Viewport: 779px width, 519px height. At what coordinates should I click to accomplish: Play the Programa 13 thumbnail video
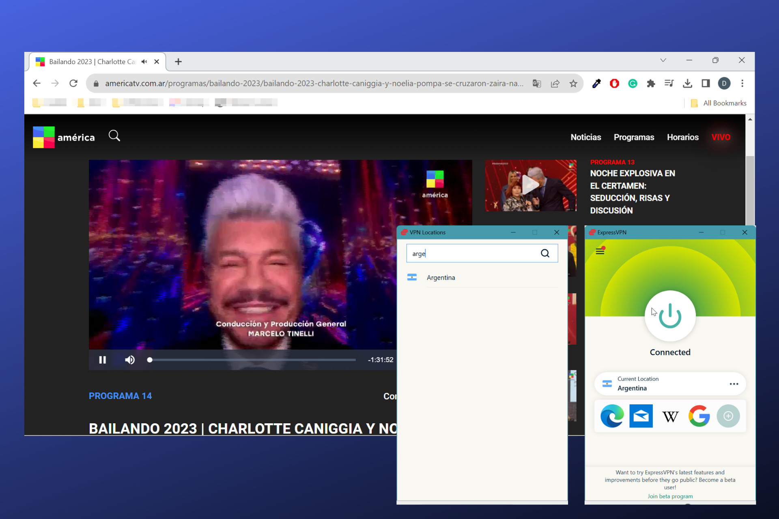(530, 185)
